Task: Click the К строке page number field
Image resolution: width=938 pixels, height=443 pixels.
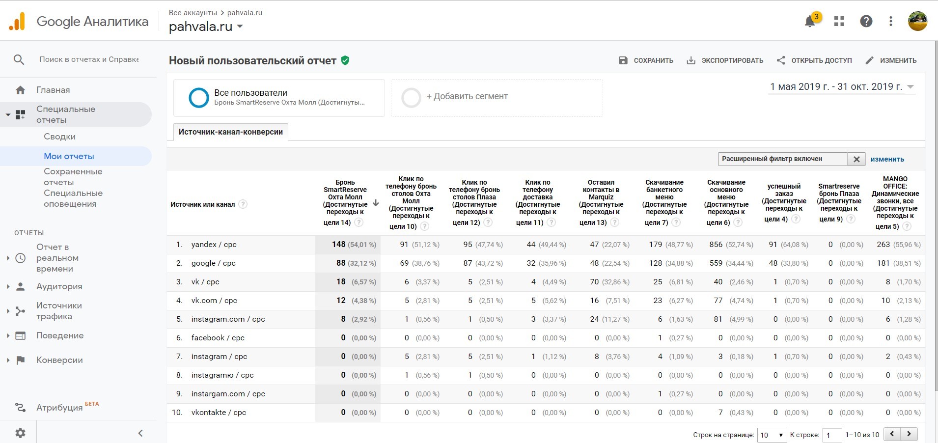Action: pos(832,435)
